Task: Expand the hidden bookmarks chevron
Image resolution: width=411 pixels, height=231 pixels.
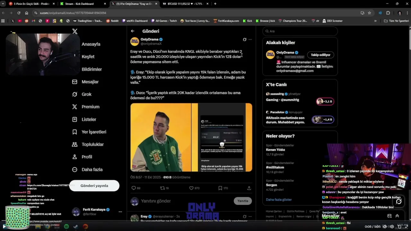Action: 375,21
